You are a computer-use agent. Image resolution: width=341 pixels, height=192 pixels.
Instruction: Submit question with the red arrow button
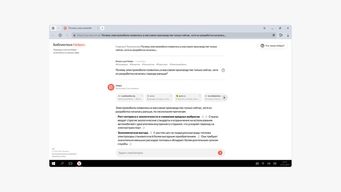pos(220,153)
